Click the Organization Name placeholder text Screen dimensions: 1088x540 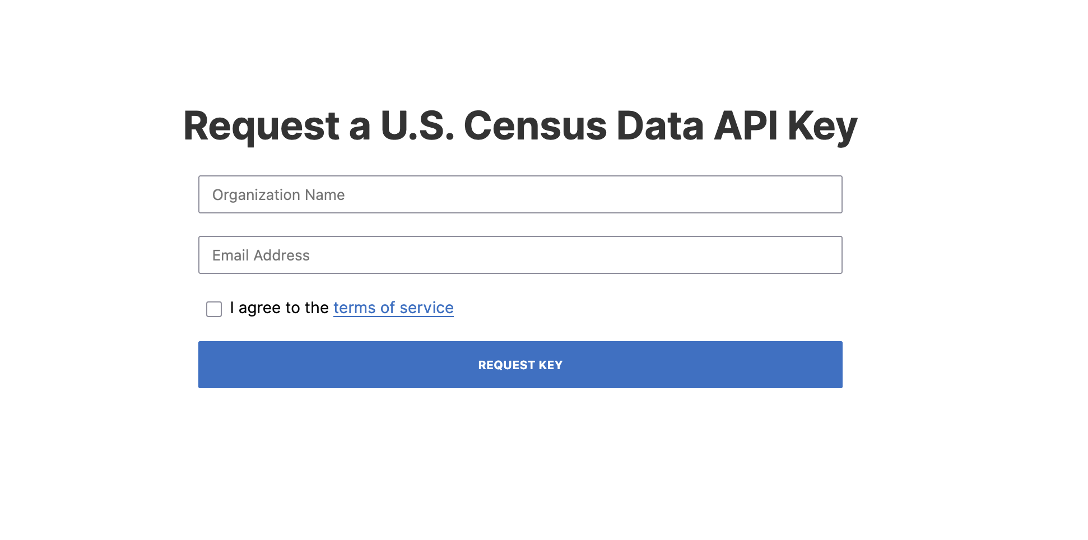tap(278, 195)
